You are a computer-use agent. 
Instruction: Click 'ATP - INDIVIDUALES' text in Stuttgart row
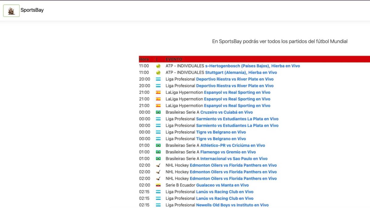185,73
